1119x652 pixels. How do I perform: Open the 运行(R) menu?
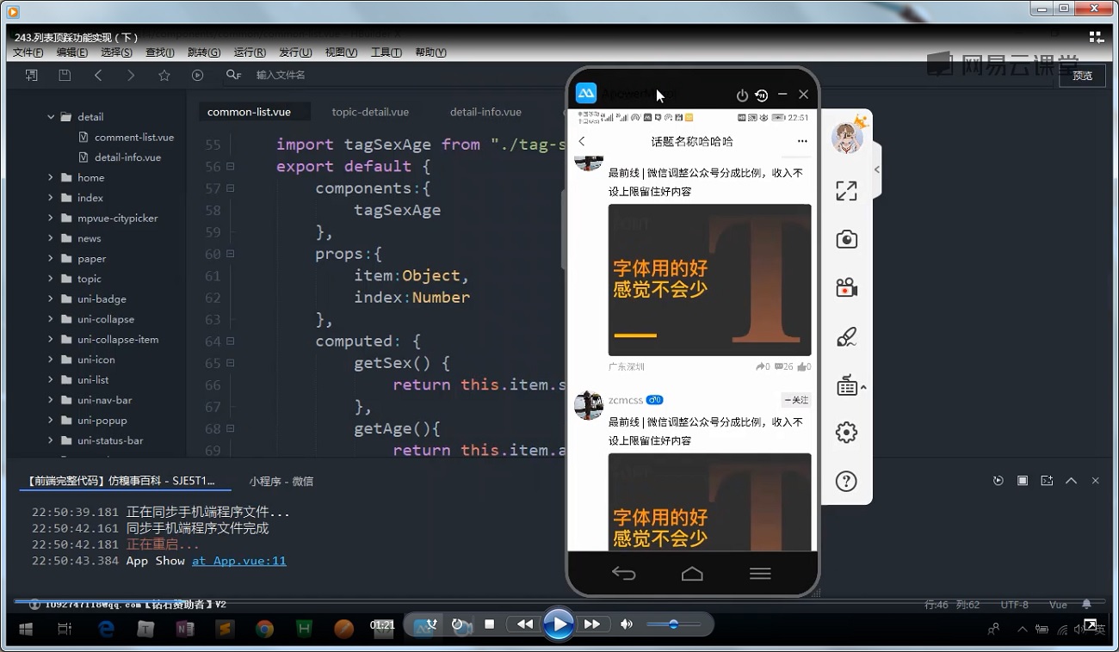tap(250, 52)
